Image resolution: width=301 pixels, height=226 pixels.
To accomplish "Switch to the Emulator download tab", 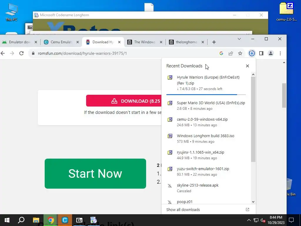I will click(20, 42).
